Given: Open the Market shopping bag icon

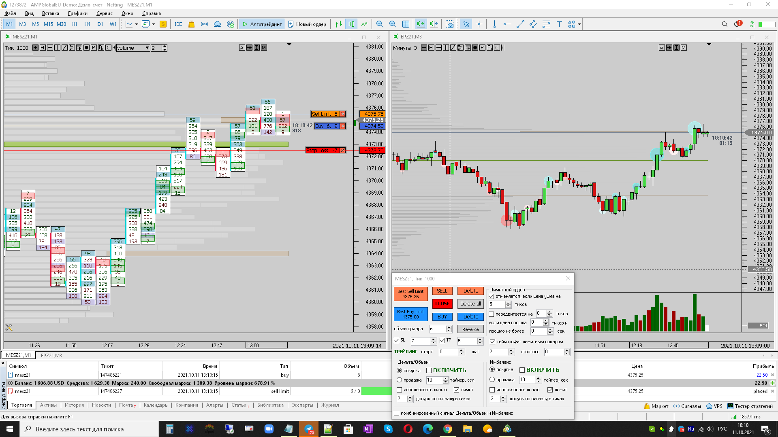Looking at the screenshot, I should click(191, 24).
